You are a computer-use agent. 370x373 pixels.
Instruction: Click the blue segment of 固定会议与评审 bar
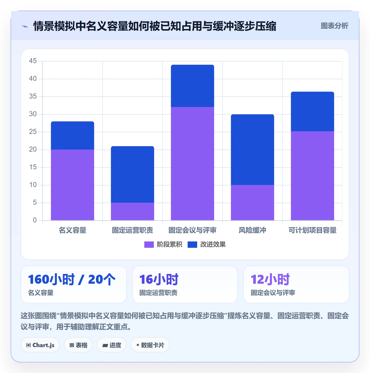tap(192, 86)
